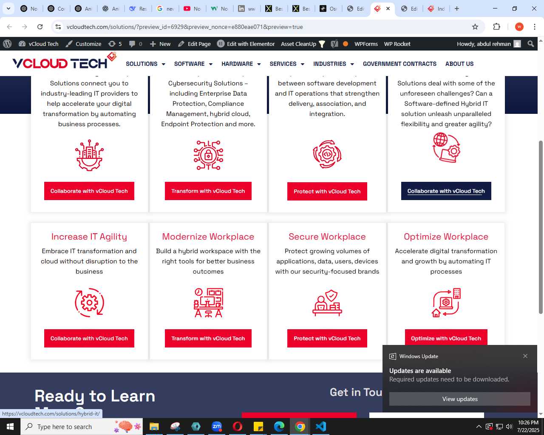The image size is (544, 435).
Task: Switch to the YouTube tab
Action: click(192, 8)
